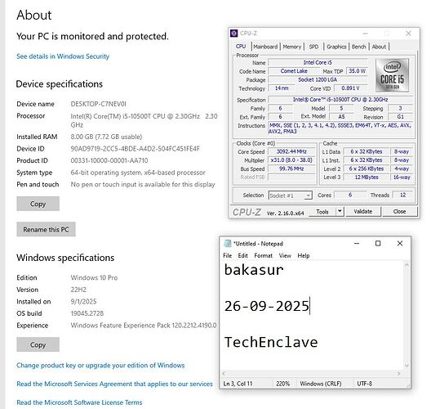Switch to the Bench tab
This screenshot has height=409, width=431.
coord(358,47)
